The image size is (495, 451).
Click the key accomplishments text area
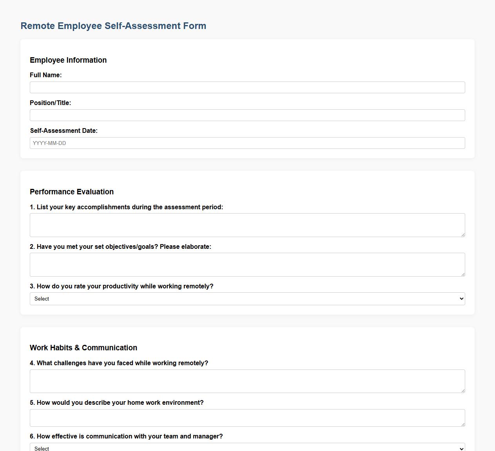tap(247, 225)
